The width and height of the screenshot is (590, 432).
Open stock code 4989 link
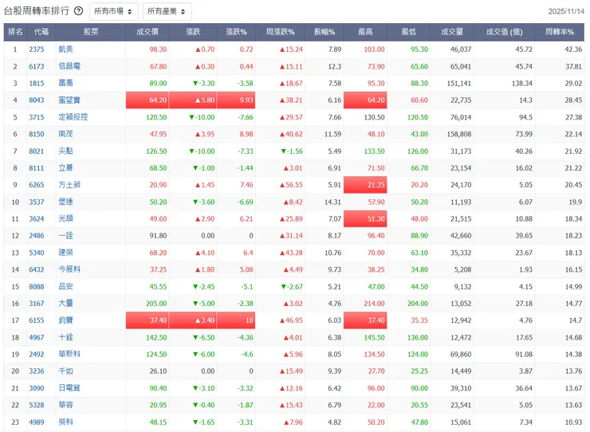tap(37, 422)
